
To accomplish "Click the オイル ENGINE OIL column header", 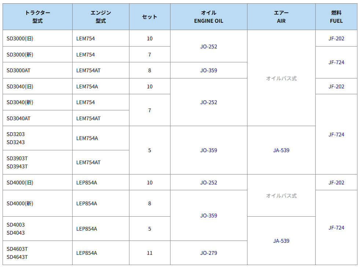I will click(209, 17).
